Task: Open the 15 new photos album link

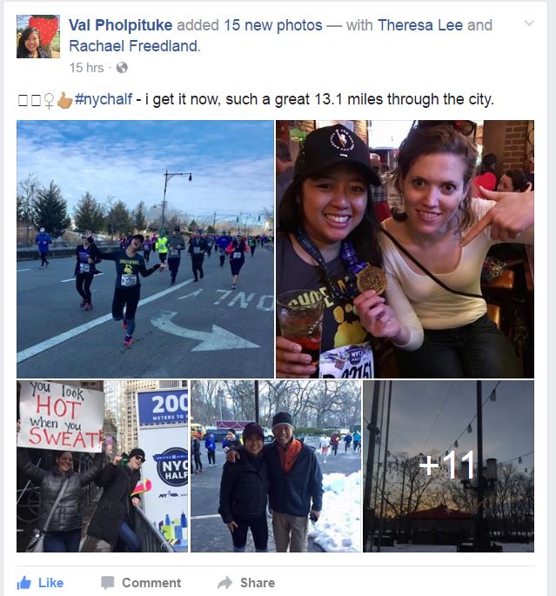Action: click(x=273, y=25)
